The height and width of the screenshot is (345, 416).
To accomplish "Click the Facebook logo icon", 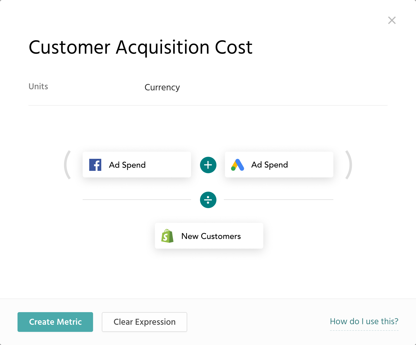I will tap(95, 165).
